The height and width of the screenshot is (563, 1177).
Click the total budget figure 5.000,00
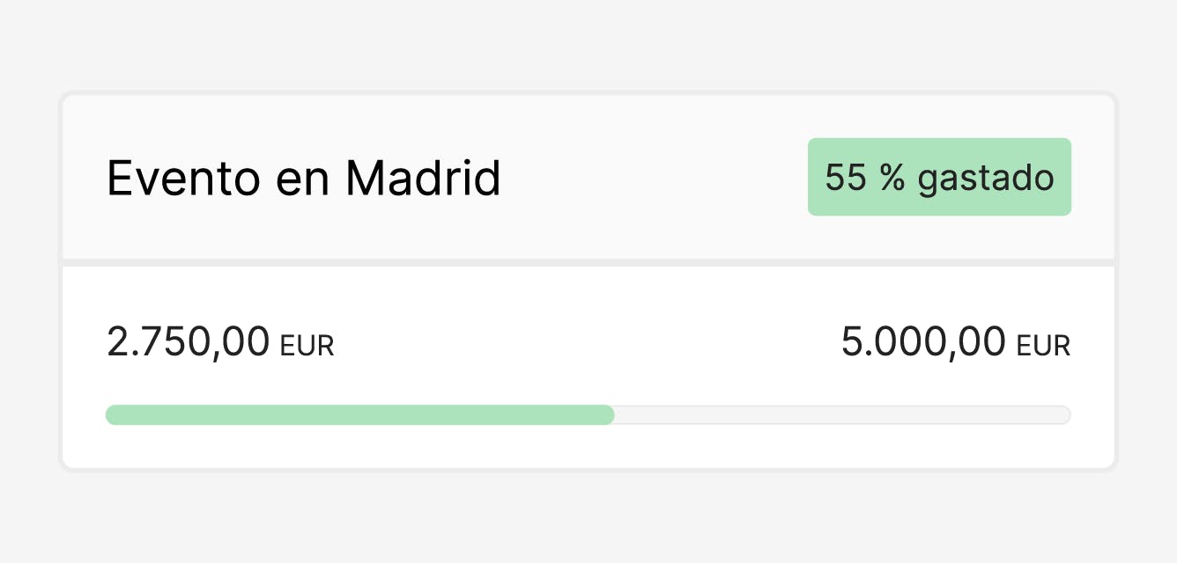[923, 341]
